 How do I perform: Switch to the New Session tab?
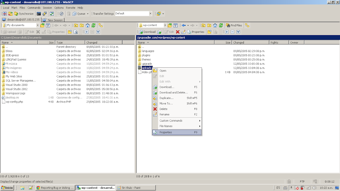tap(53, 20)
